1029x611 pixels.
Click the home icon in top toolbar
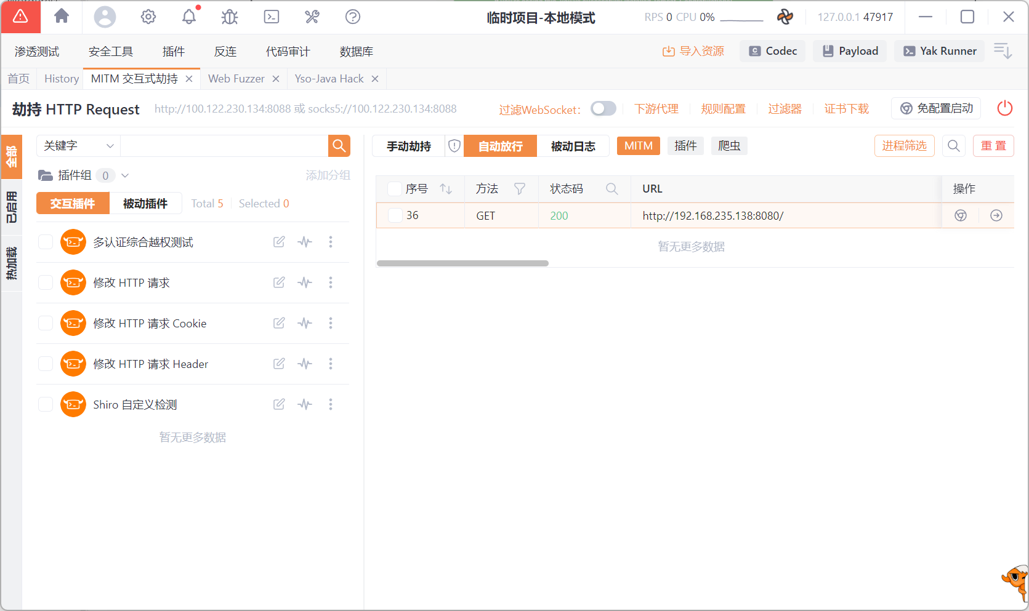[62, 17]
